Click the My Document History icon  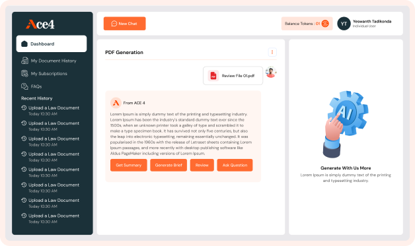tap(24, 61)
